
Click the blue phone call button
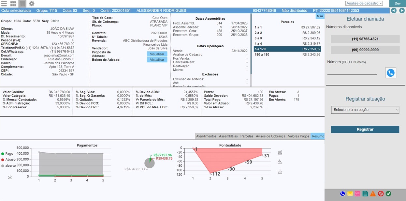coord(391,73)
